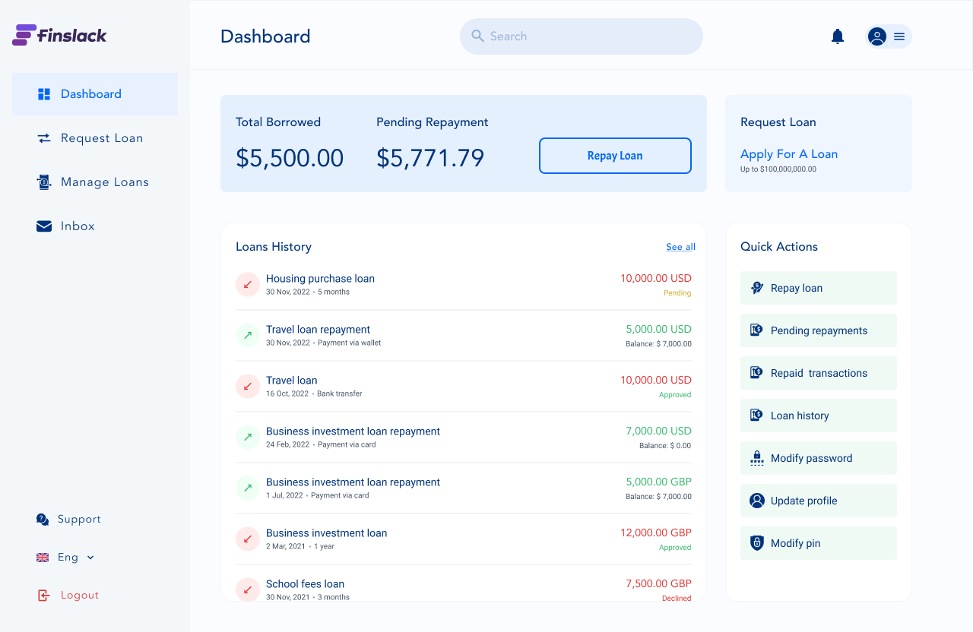Open the user profile avatar menu
Image resolution: width=973 pixels, height=632 pixels.
point(877,36)
